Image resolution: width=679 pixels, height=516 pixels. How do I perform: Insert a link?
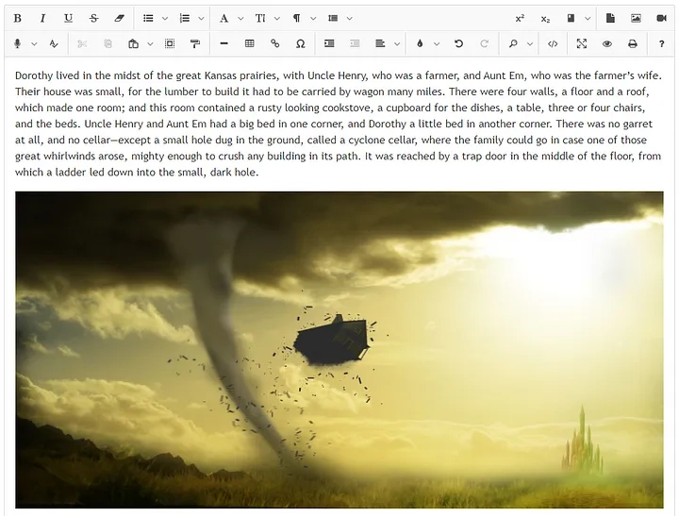275,43
